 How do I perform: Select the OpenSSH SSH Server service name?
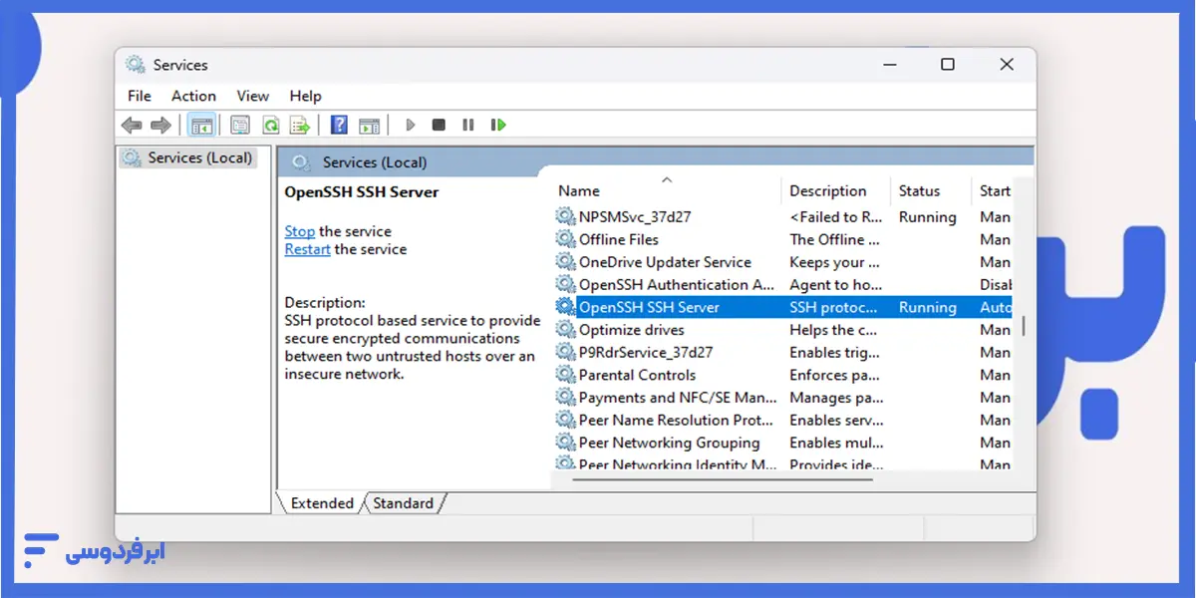pos(649,307)
